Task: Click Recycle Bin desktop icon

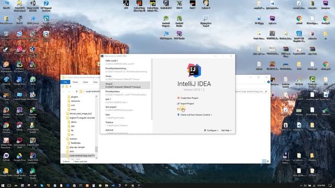Action: [6, 36]
